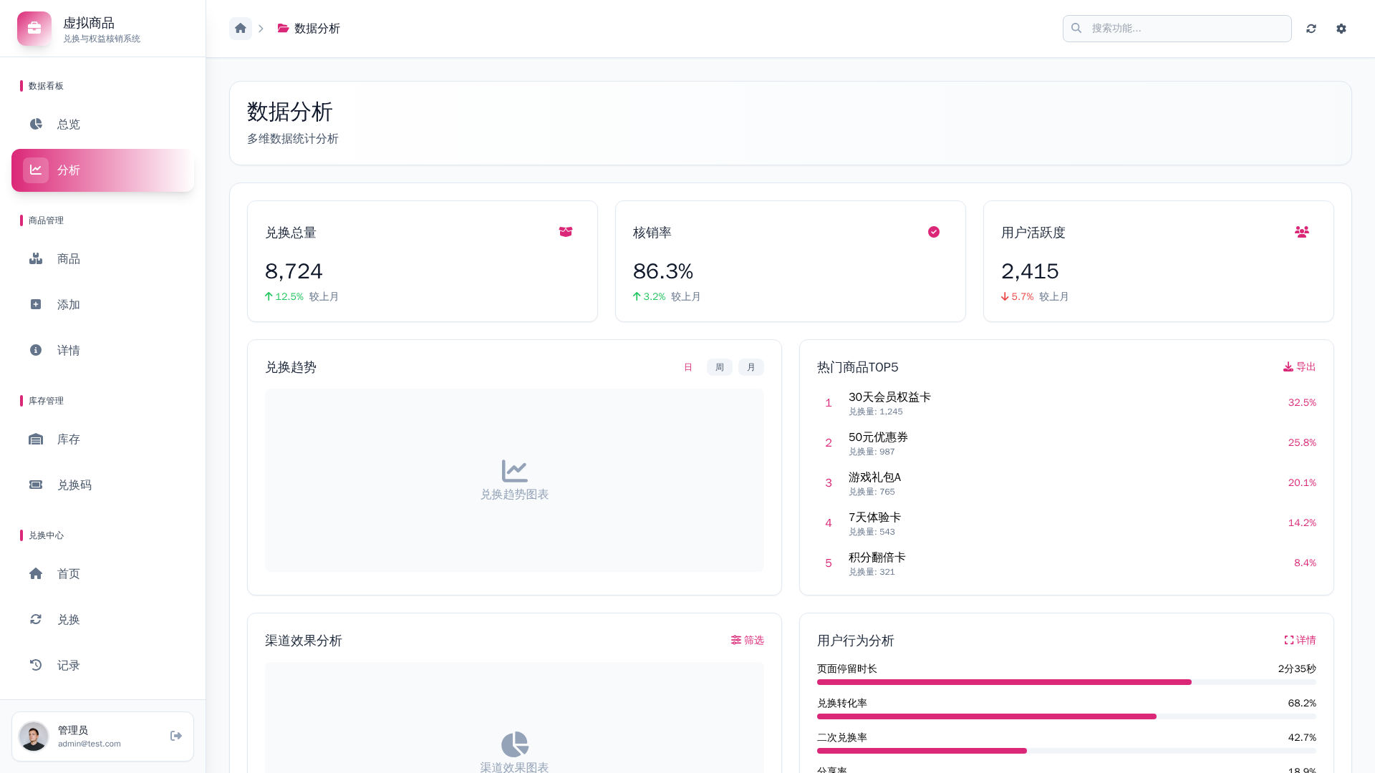Select 30天会员权益卡 in the TOP5 list
Viewport: 1375px width, 773px height.
[x=889, y=397]
